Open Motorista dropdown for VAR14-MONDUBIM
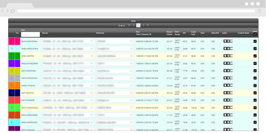The height and width of the screenshot is (133, 266). click(x=115, y=78)
